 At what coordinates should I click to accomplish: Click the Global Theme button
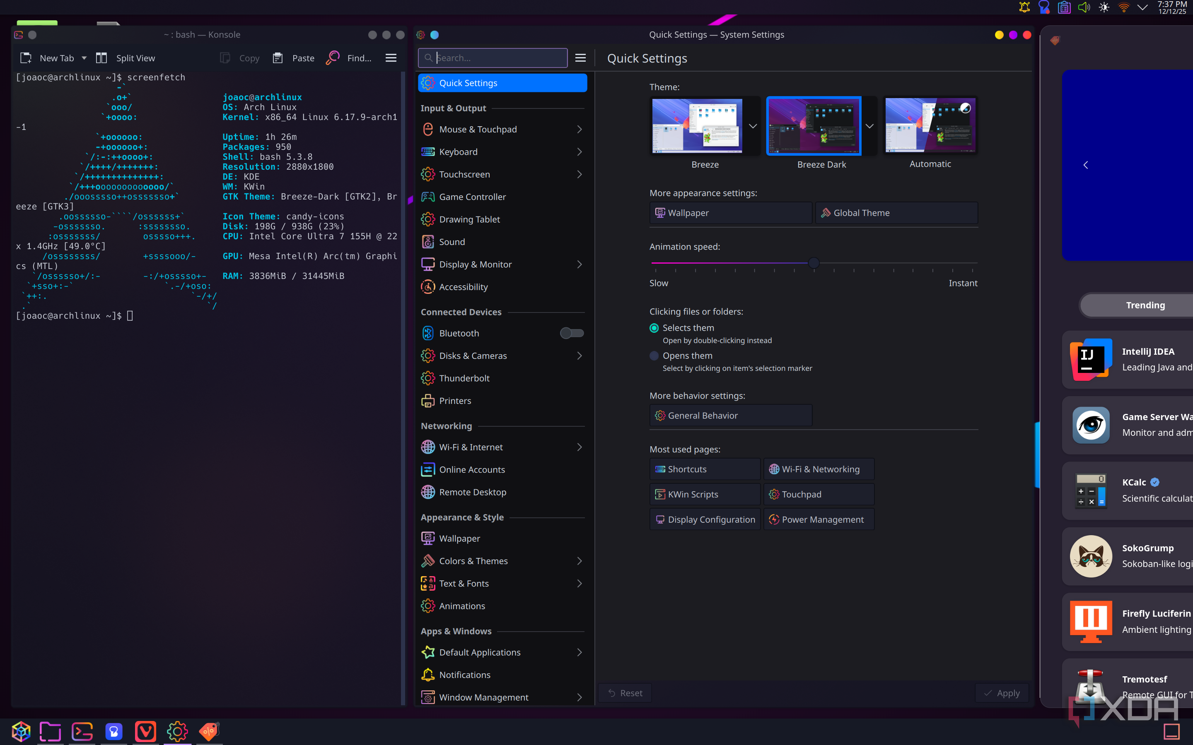(896, 213)
